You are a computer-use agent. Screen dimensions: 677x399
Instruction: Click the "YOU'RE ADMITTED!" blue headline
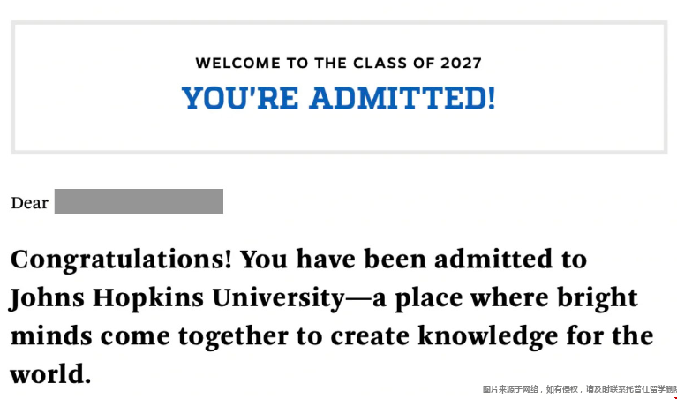click(x=339, y=98)
